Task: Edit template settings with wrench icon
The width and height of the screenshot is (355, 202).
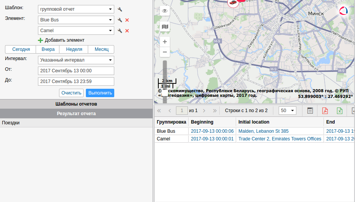Action: (120, 10)
